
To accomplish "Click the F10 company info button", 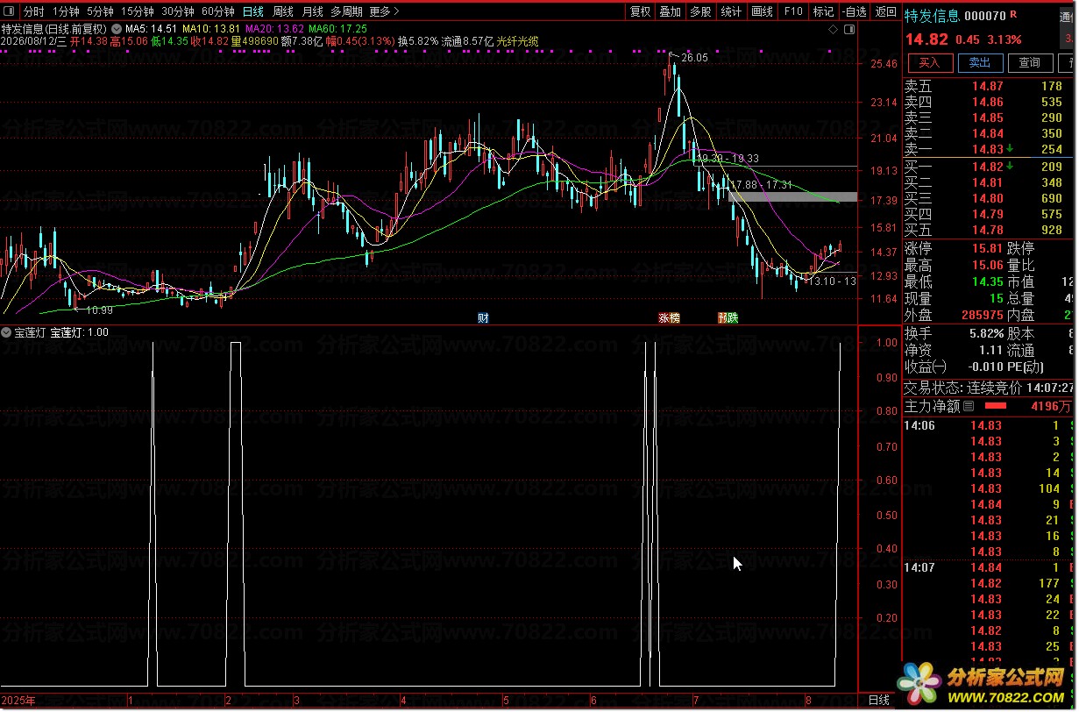I will click(x=793, y=11).
